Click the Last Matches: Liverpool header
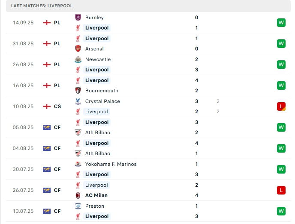 click(x=42, y=6)
